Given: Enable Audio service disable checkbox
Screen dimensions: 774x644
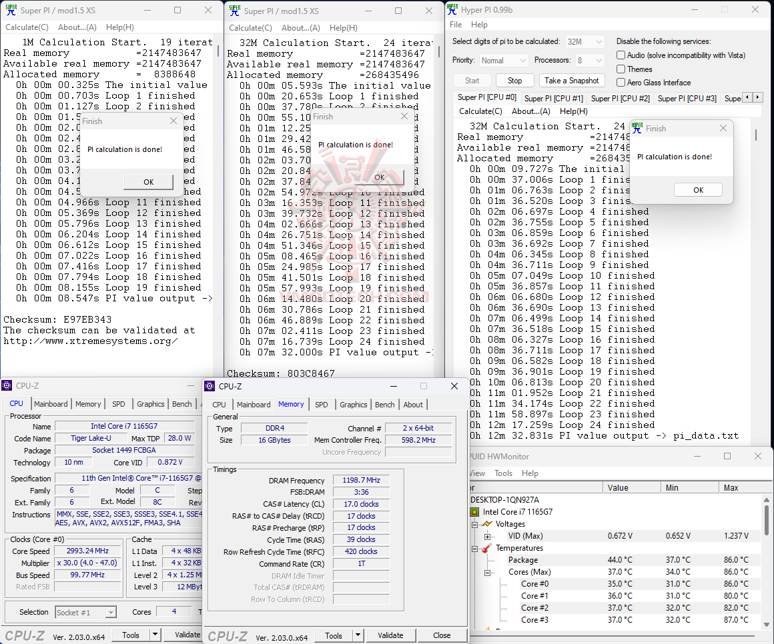Looking at the screenshot, I should point(621,55).
